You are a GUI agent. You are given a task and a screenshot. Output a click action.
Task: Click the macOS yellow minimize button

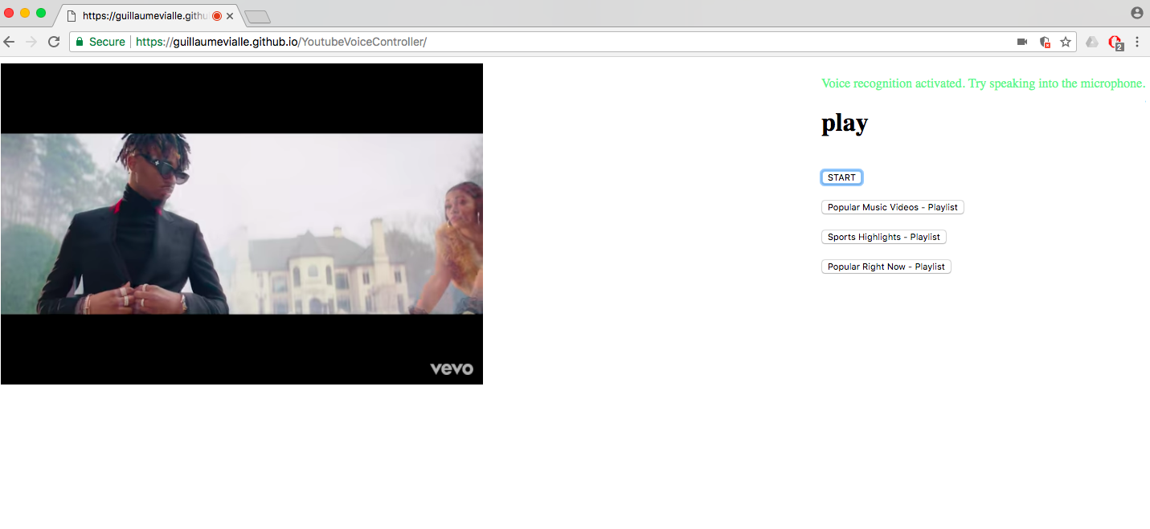[x=25, y=13]
